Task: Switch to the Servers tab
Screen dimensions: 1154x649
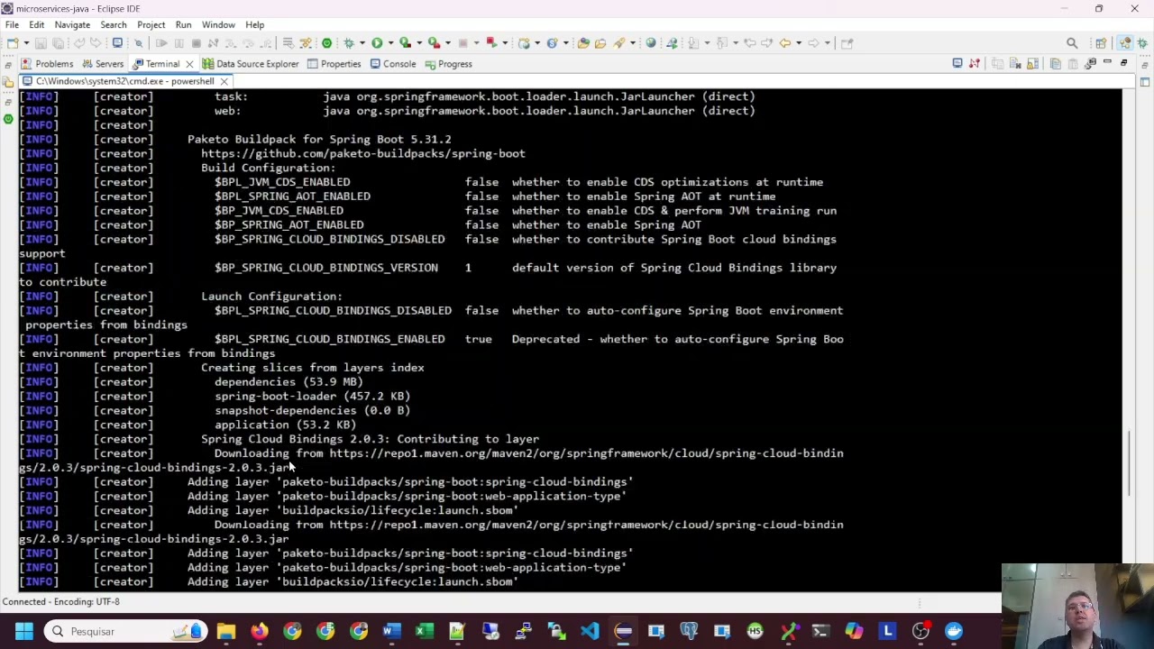Action: coord(102,64)
